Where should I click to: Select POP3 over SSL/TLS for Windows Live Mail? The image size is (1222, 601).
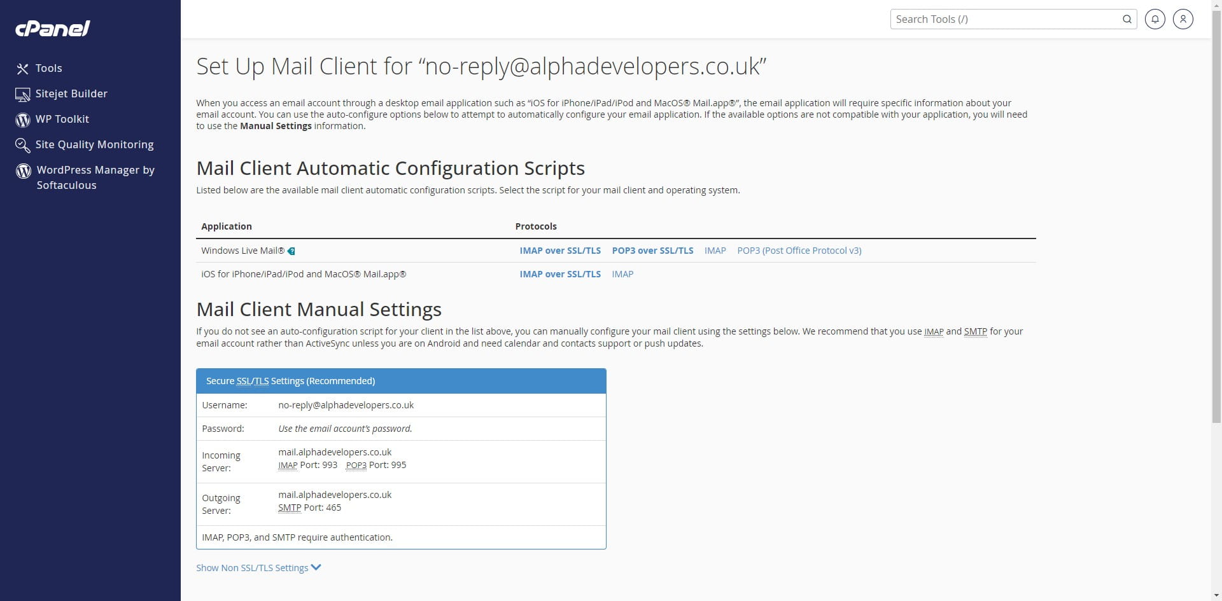pyautogui.click(x=652, y=251)
